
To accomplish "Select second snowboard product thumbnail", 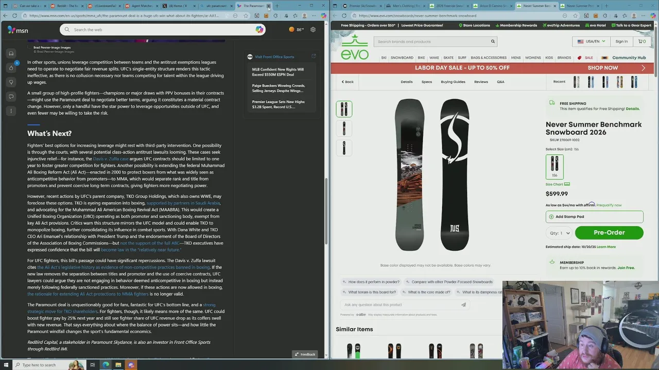I will [344, 128].
